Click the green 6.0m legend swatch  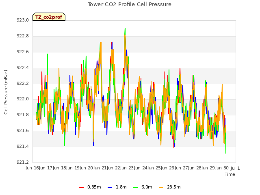pyautogui.click(x=135, y=187)
